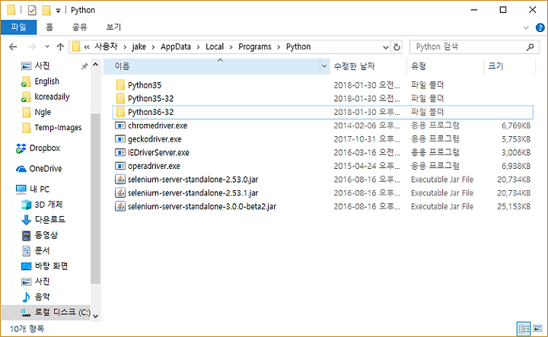The height and width of the screenshot is (337, 548).
Task: Select the selenium-server-standalone-2.53.0.jar Java icon
Action: pos(120,180)
